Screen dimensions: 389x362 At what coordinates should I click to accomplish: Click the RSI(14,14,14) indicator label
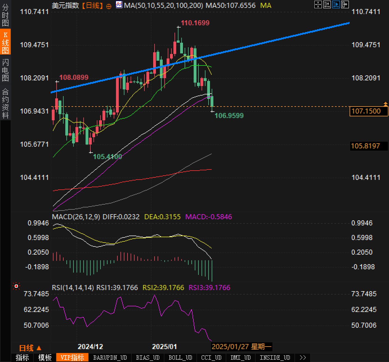[73, 288]
